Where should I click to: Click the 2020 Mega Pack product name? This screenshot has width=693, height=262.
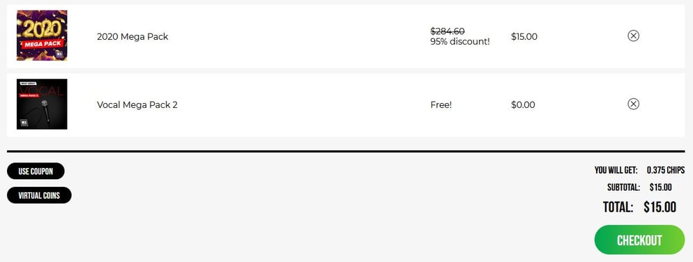click(x=132, y=37)
